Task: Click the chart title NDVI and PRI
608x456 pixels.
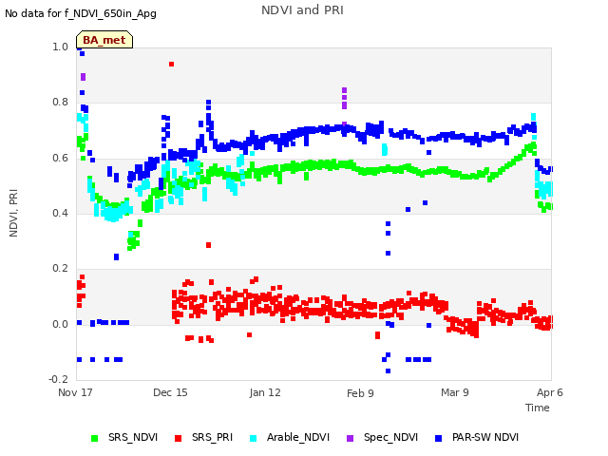Action: tap(302, 10)
